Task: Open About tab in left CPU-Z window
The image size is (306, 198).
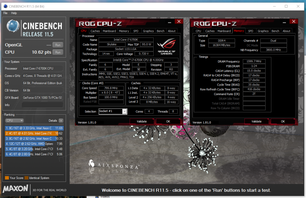Action: click(172, 31)
